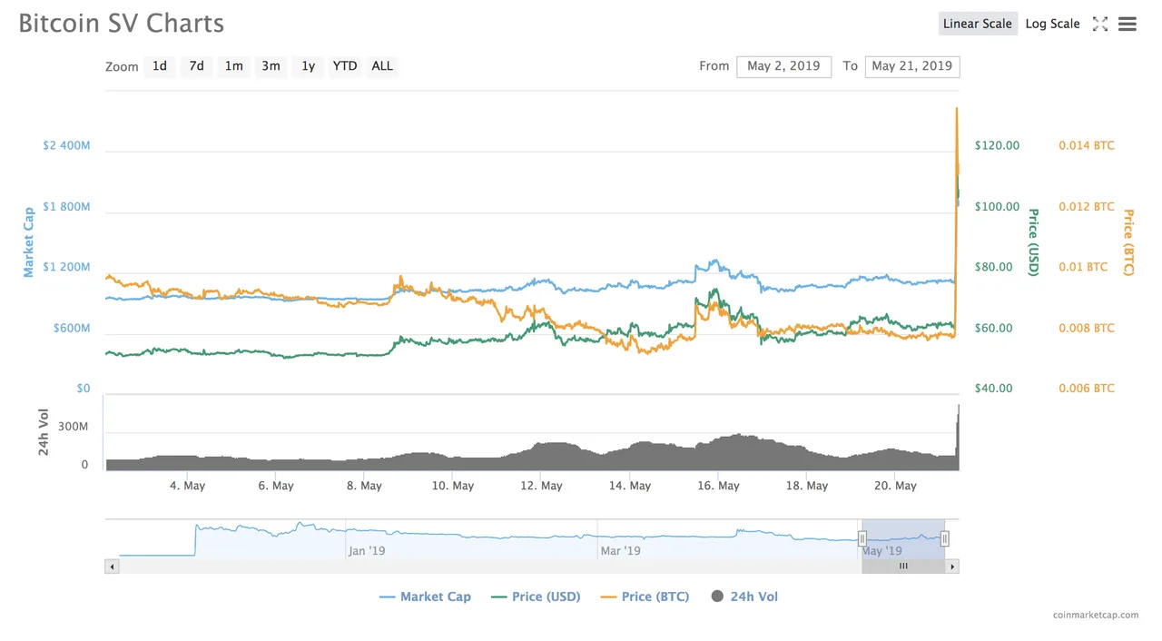Click the 24h Vol axis title

coord(44,432)
